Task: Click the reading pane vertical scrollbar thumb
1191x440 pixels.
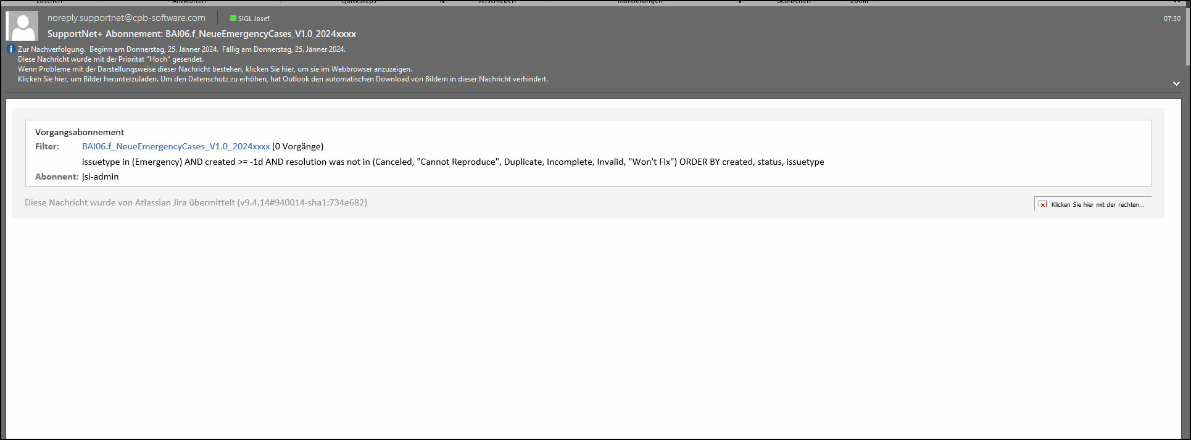Action: pyautogui.click(x=1187, y=36)
